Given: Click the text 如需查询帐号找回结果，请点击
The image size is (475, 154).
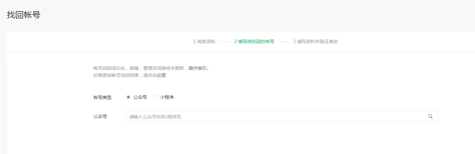Looking at the screenshot, I should pyautogui.click(x=125, y=76).
